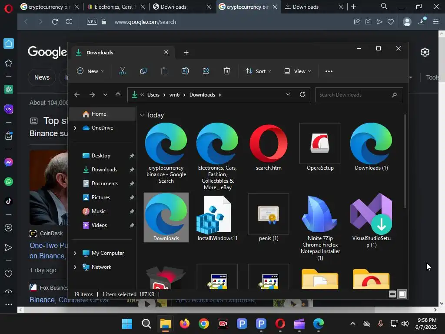The width and height of the screenshot is (445, 334).
Task: Open the address bar history dropdown
Action: 288,94
